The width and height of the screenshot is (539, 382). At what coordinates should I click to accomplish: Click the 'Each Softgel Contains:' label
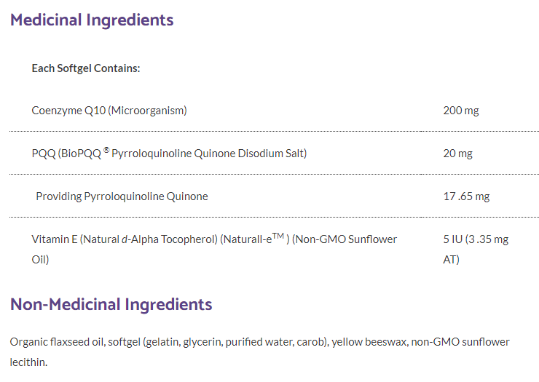[86, 68]
